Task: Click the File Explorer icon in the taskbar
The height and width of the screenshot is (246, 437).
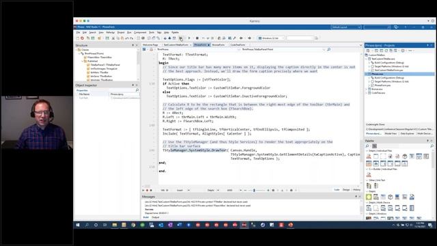Action: click(115, 225)
